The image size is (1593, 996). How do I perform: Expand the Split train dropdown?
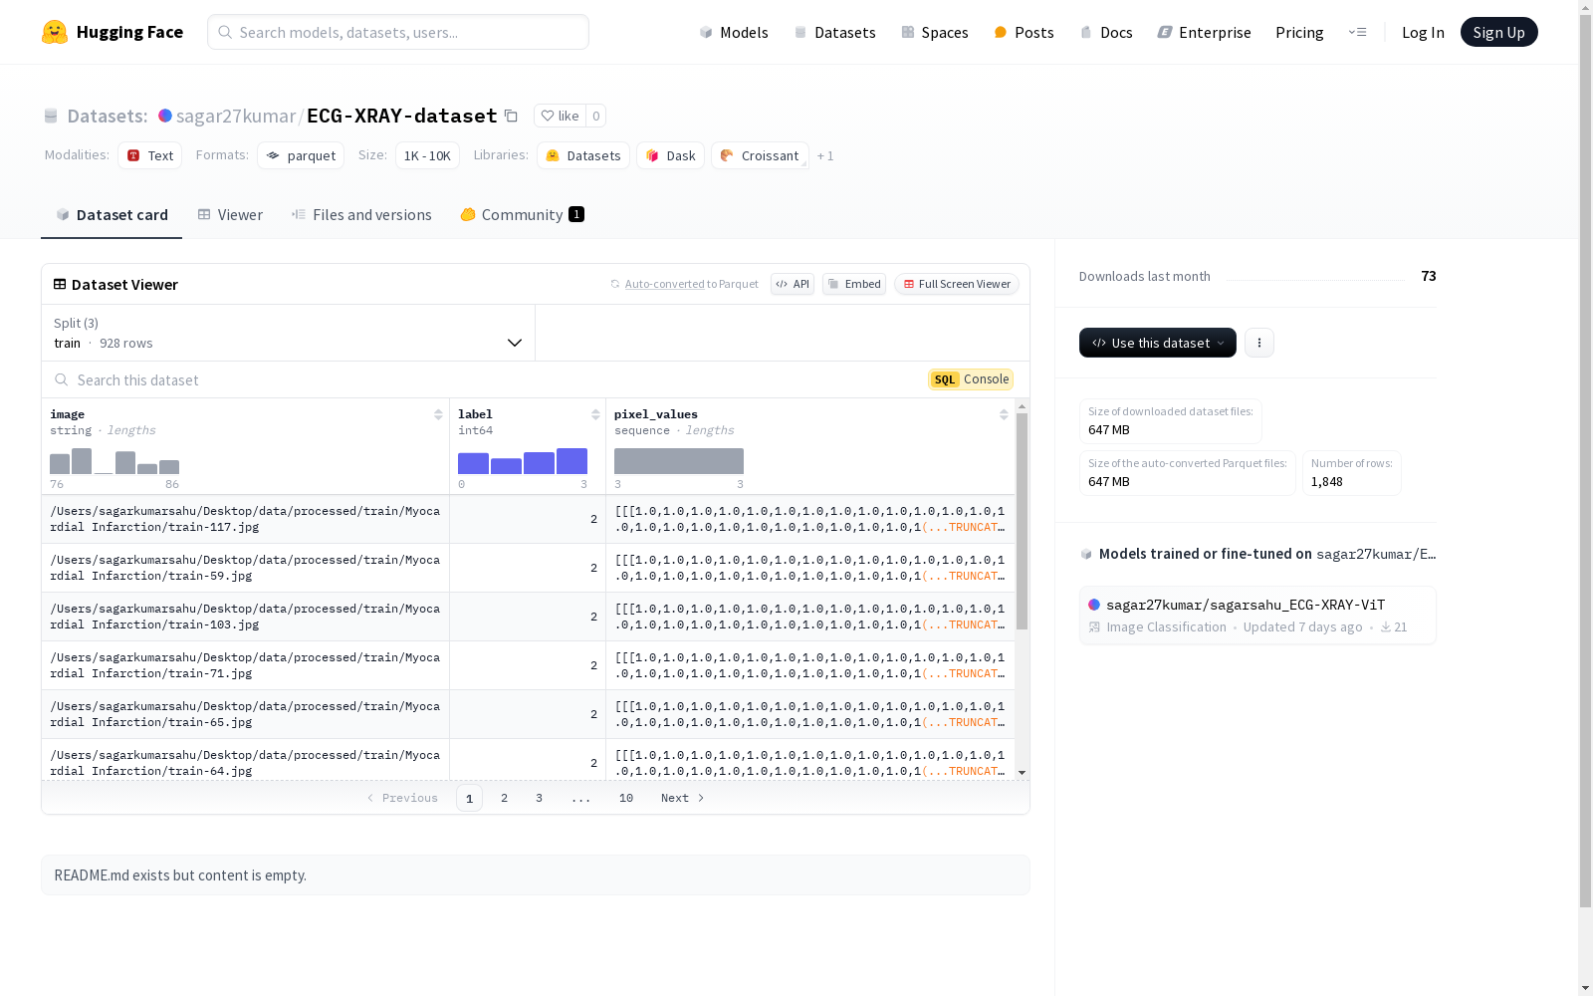[x=289, y=333]
